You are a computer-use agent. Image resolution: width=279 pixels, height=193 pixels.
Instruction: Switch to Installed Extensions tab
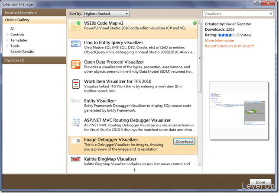[x=34, y=13]
